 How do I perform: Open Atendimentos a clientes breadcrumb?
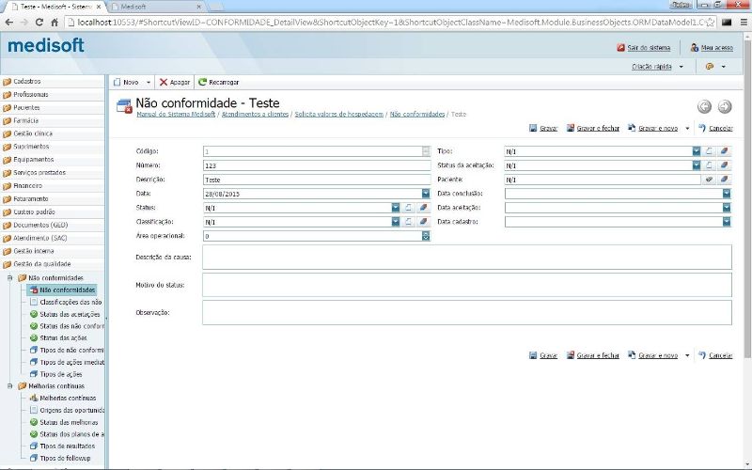tap(255, 114)
